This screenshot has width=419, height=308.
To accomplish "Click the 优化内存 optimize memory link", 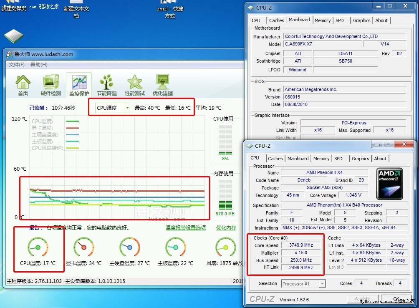I will (x=226, y=228).
